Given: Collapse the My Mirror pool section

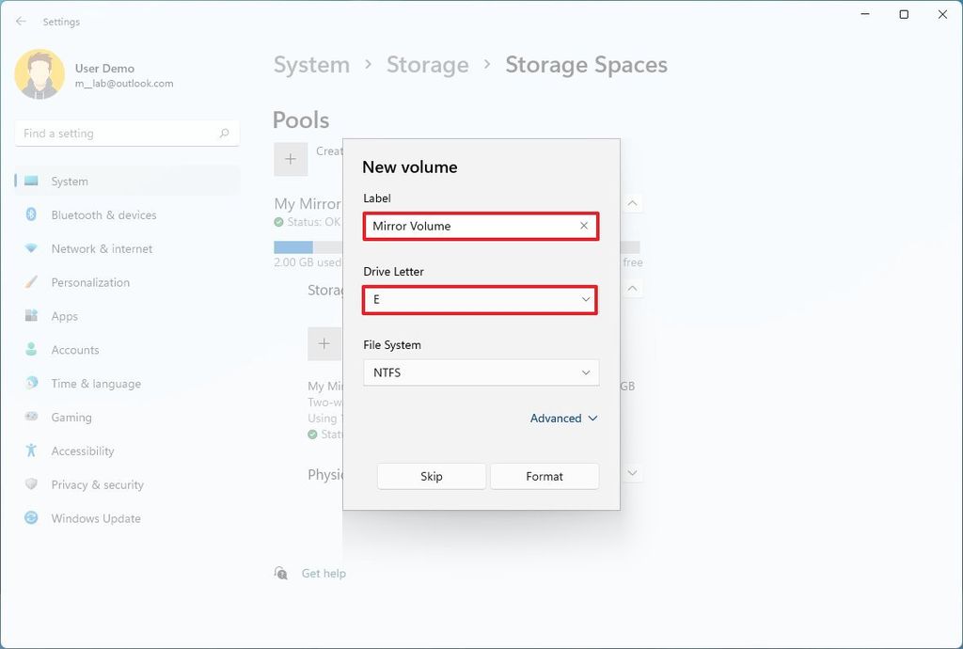Looking at the screenshot, I should coord(632,202).
